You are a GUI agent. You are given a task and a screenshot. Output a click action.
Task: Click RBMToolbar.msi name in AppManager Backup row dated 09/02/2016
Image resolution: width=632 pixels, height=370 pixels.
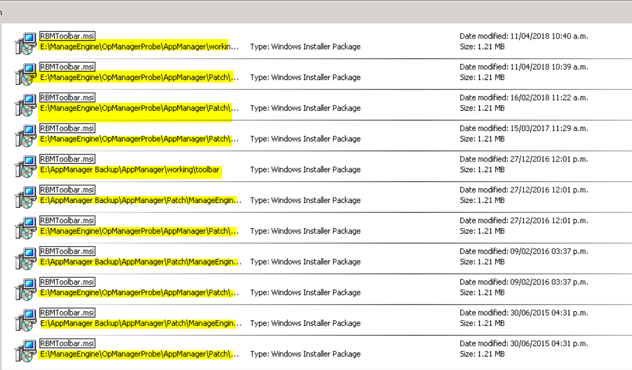tap(67, 251)
